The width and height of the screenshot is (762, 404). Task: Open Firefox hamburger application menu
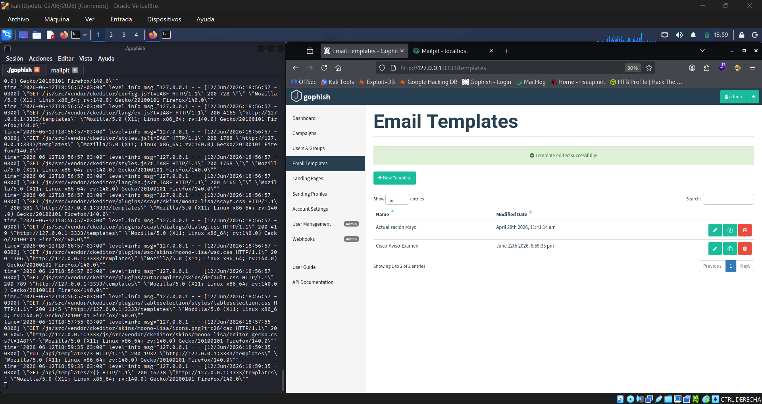(x=752, y=68)
